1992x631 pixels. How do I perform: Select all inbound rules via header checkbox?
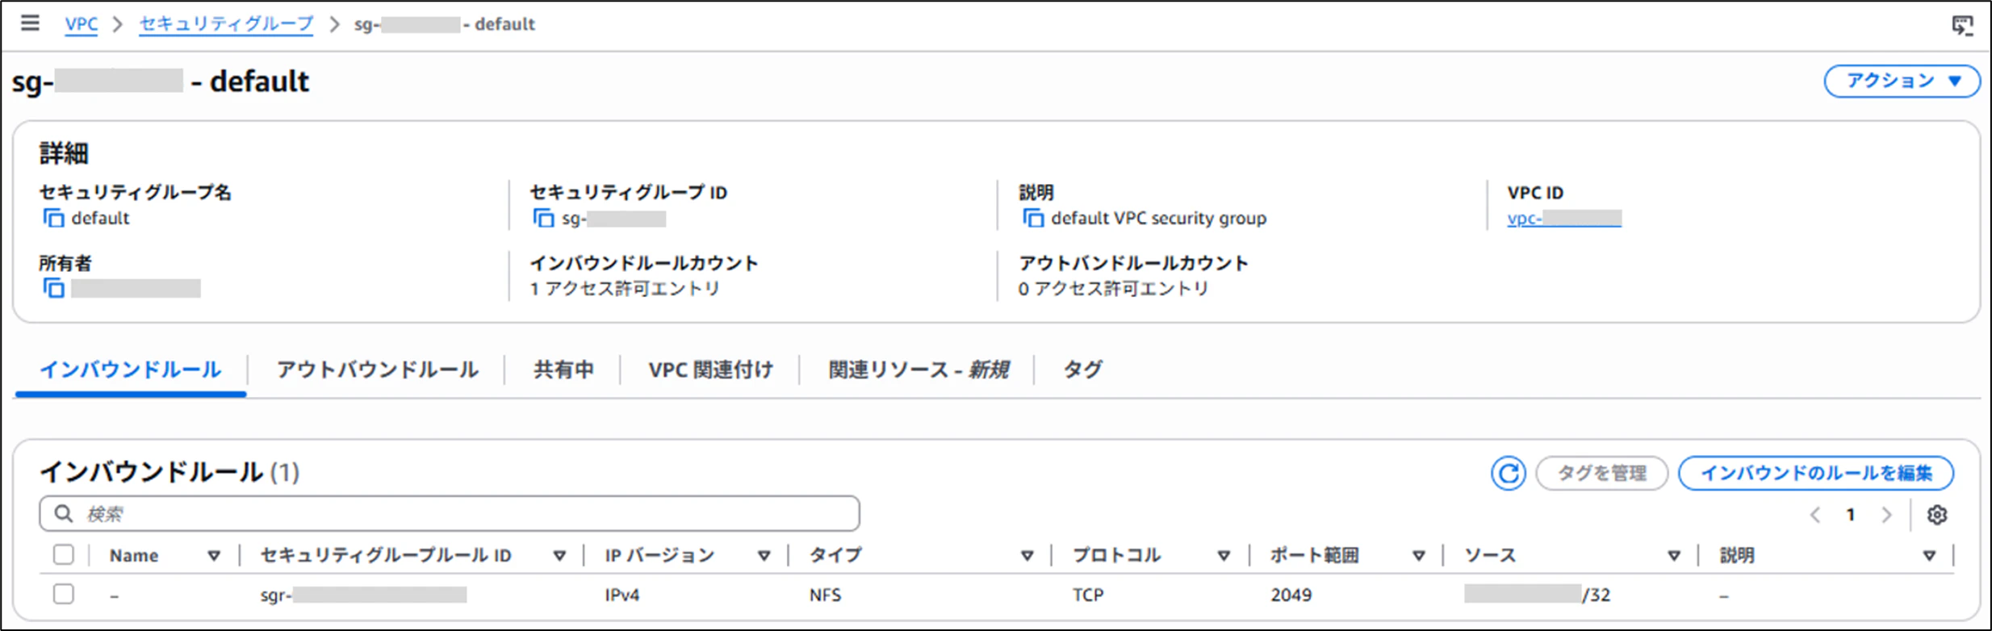64,554
